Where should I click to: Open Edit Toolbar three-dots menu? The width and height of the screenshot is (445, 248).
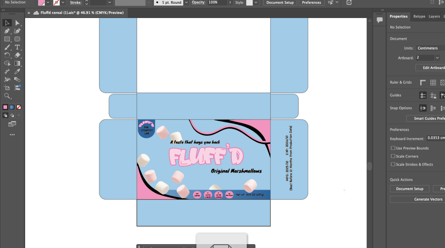(12, 135)
